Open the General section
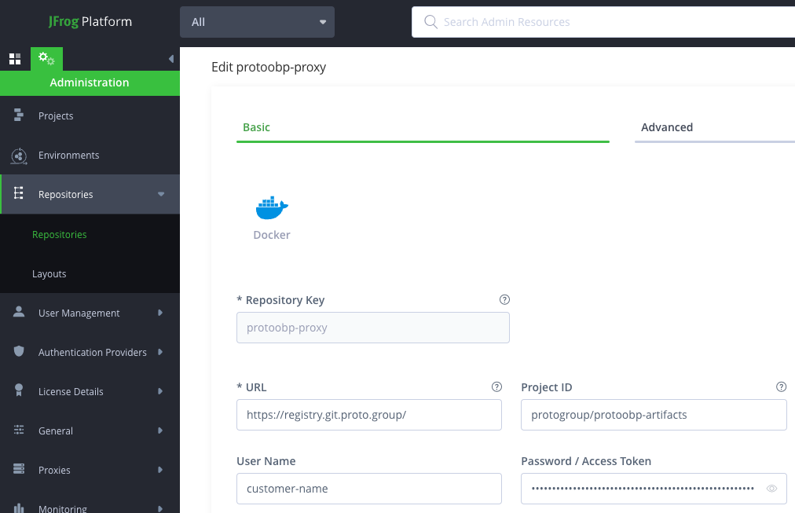The height and width of the screenshot is (513, 795). [90, 431]
